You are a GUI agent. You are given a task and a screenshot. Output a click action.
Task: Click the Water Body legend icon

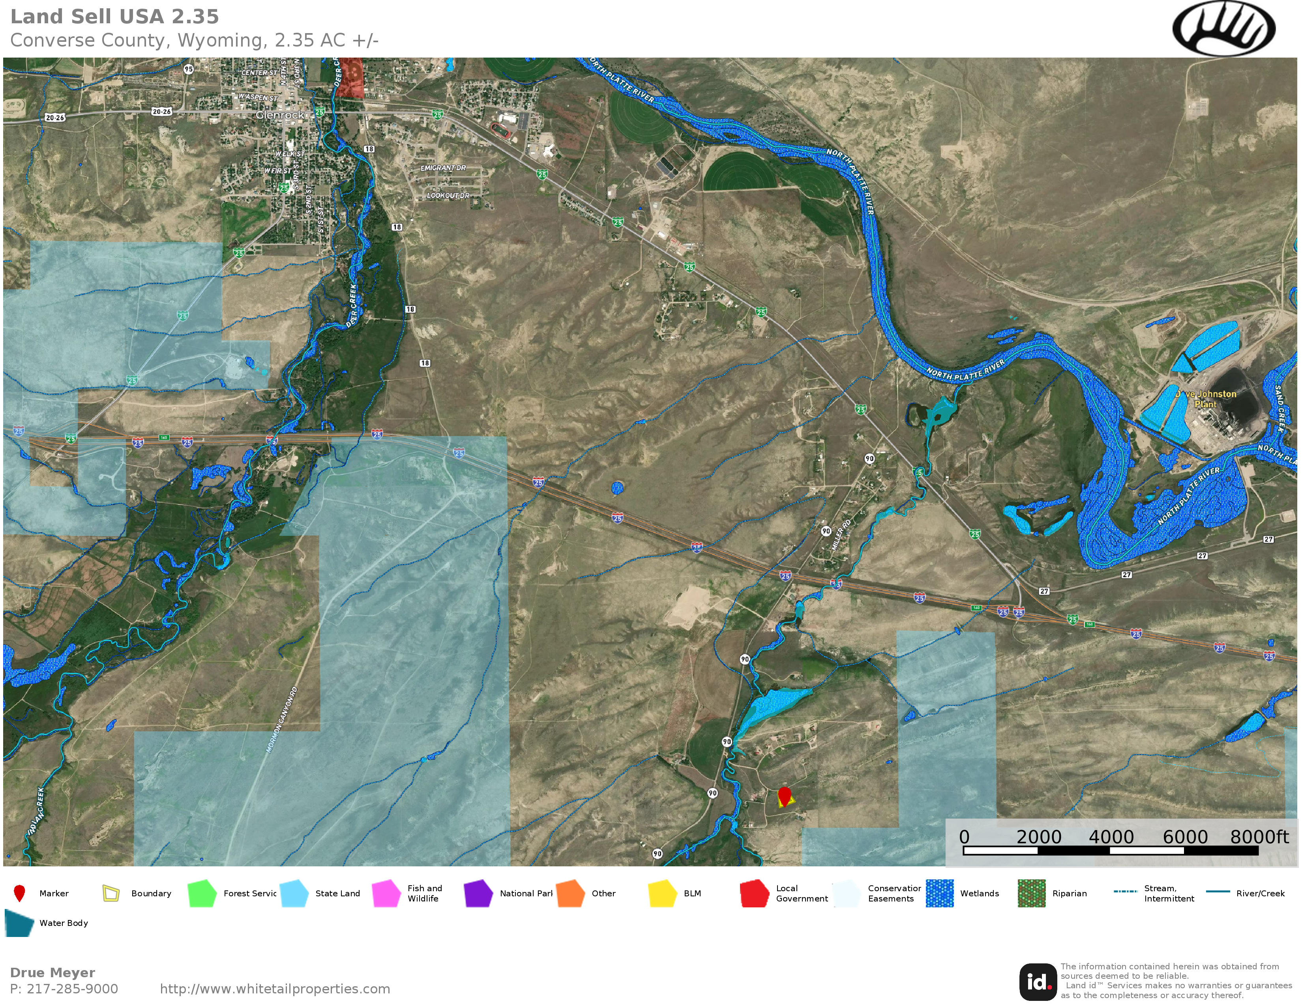tap(19, 923)
